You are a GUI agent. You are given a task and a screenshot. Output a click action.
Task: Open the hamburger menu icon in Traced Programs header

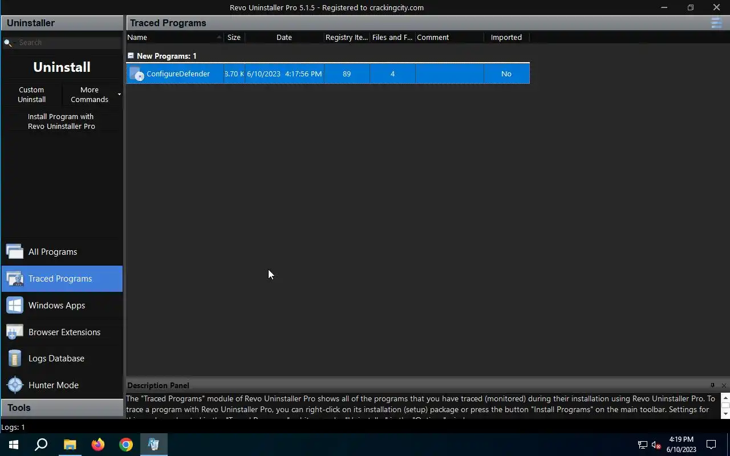point(716,23)
